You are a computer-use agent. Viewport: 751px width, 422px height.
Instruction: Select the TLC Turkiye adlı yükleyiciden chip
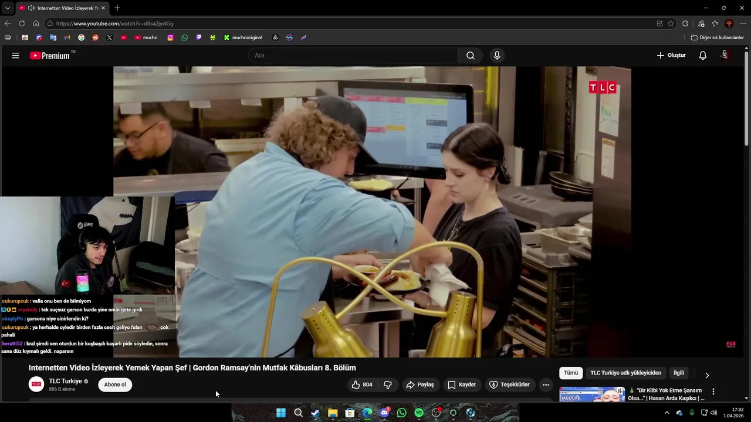[625, 373]
